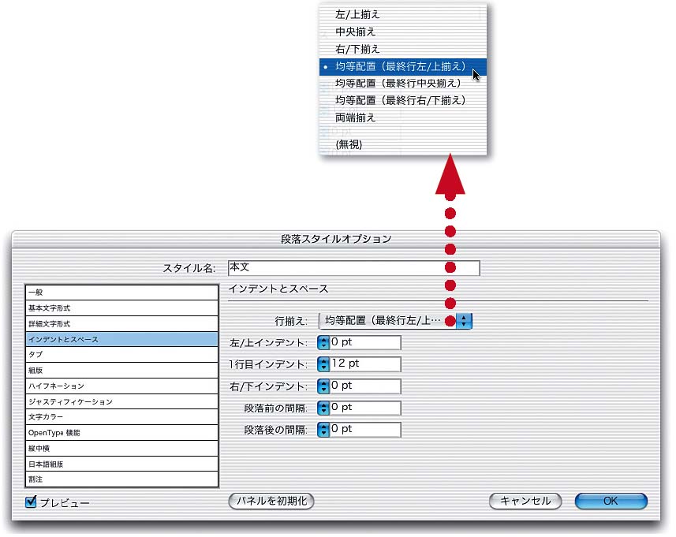Open the 縦中横 category
This screenshot has width=676, height=537.
pyautogui.click(x=122, y=449)
